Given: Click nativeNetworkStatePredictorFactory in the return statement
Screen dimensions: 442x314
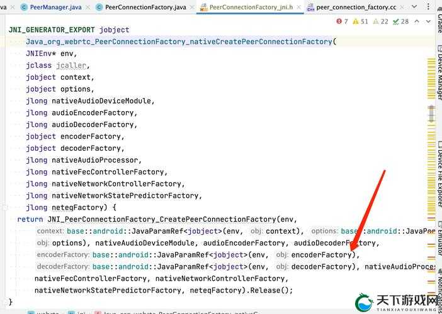Looking at the screenshot, I should (x=108, y=290).
